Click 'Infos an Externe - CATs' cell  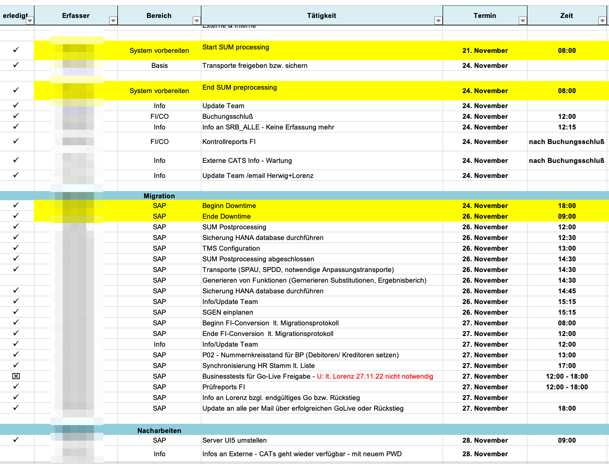pos(322,454)
